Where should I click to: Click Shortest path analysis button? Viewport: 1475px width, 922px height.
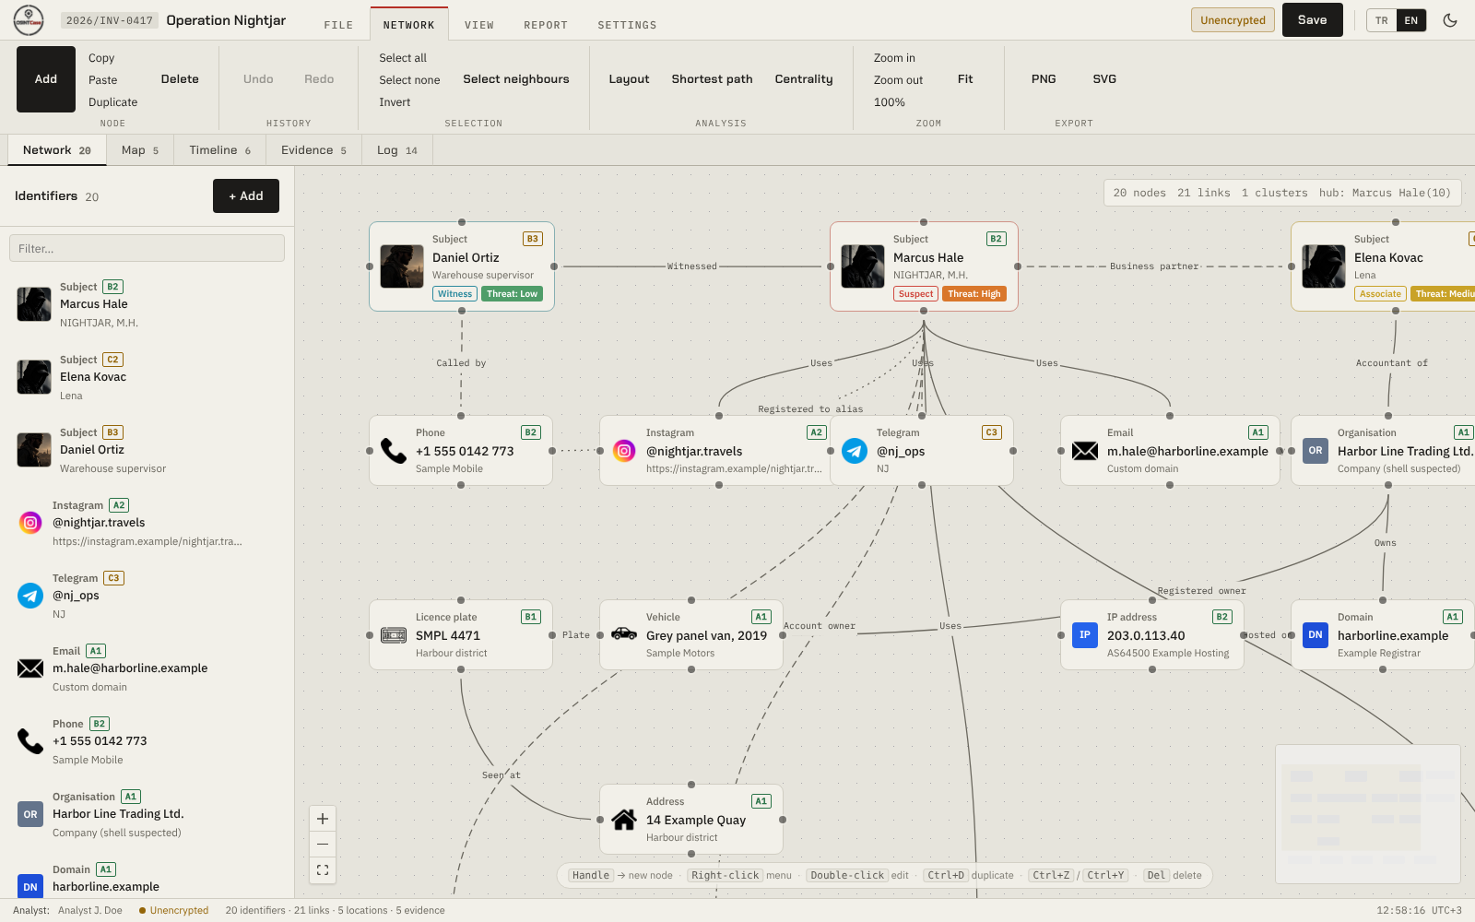point(712,79)
